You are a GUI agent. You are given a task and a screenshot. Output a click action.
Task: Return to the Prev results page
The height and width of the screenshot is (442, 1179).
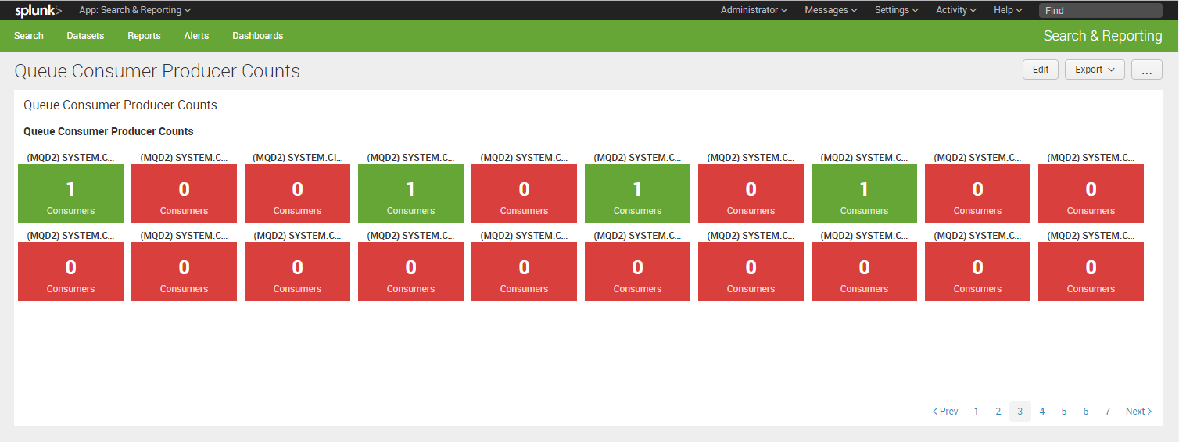(945, 412)
